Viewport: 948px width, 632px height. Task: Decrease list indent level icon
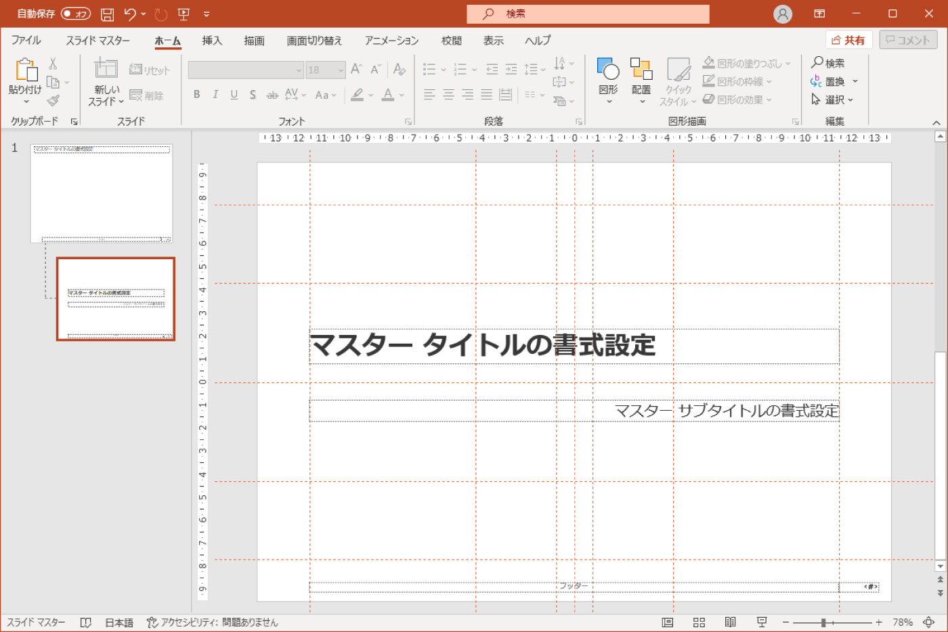click(x=492, y=69)
